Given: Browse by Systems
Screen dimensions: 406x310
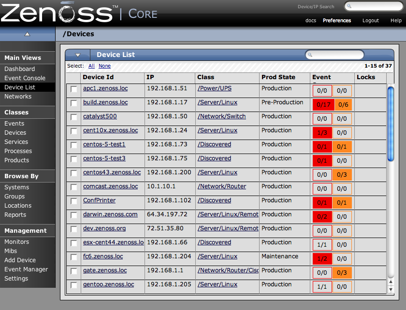Looking at the screenshot, I should 16,187.
